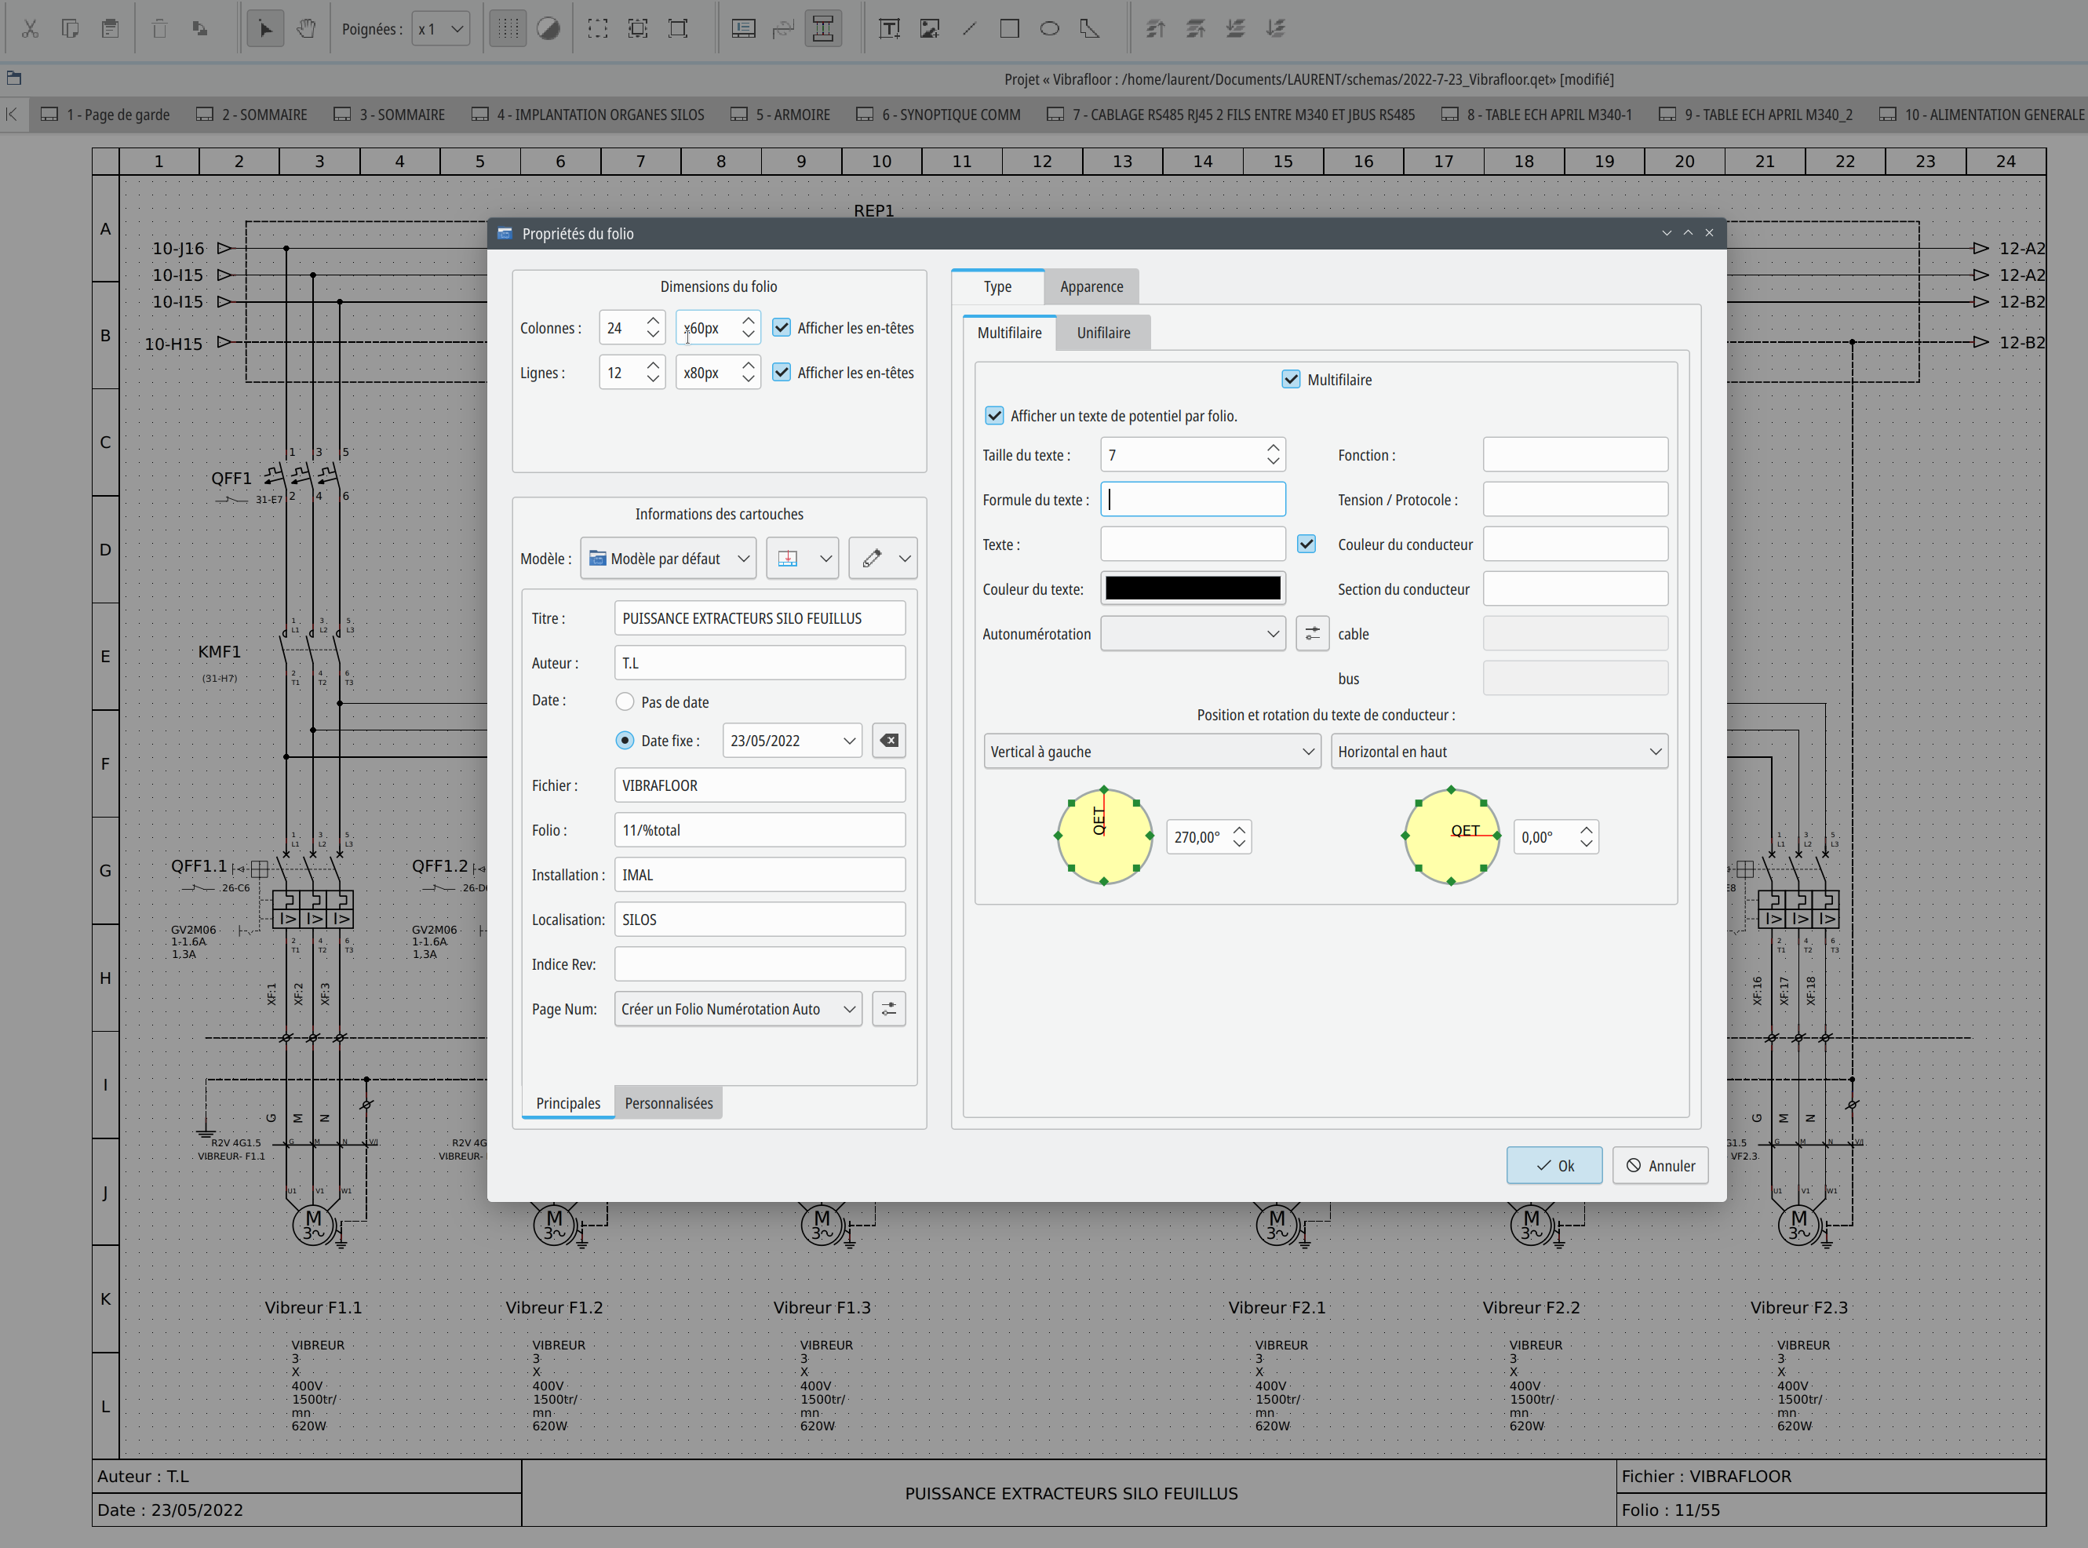Click the half-circle background color icon
Screen dimensions: 2088x1548
pyautogui.click(x=548, y=28)
